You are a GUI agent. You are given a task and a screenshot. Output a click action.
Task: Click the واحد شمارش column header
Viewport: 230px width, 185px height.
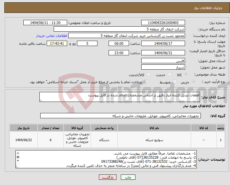coord(104,128)
